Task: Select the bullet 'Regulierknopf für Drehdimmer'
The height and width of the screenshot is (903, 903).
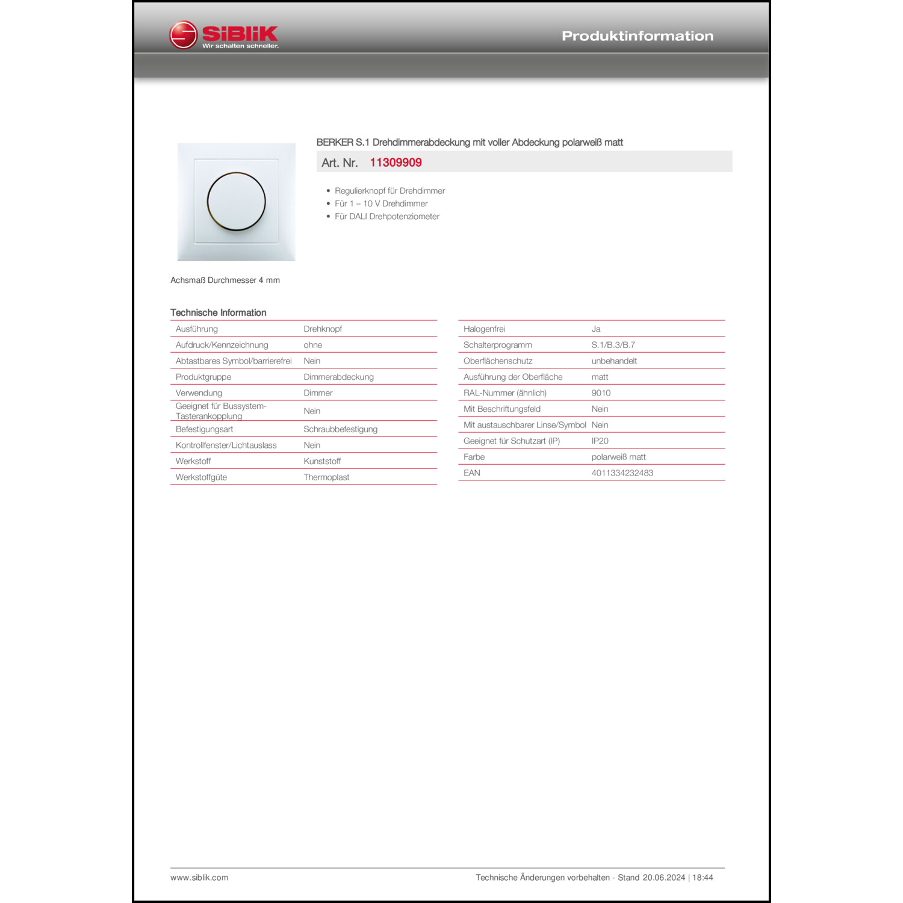Action: coord(390,191)
